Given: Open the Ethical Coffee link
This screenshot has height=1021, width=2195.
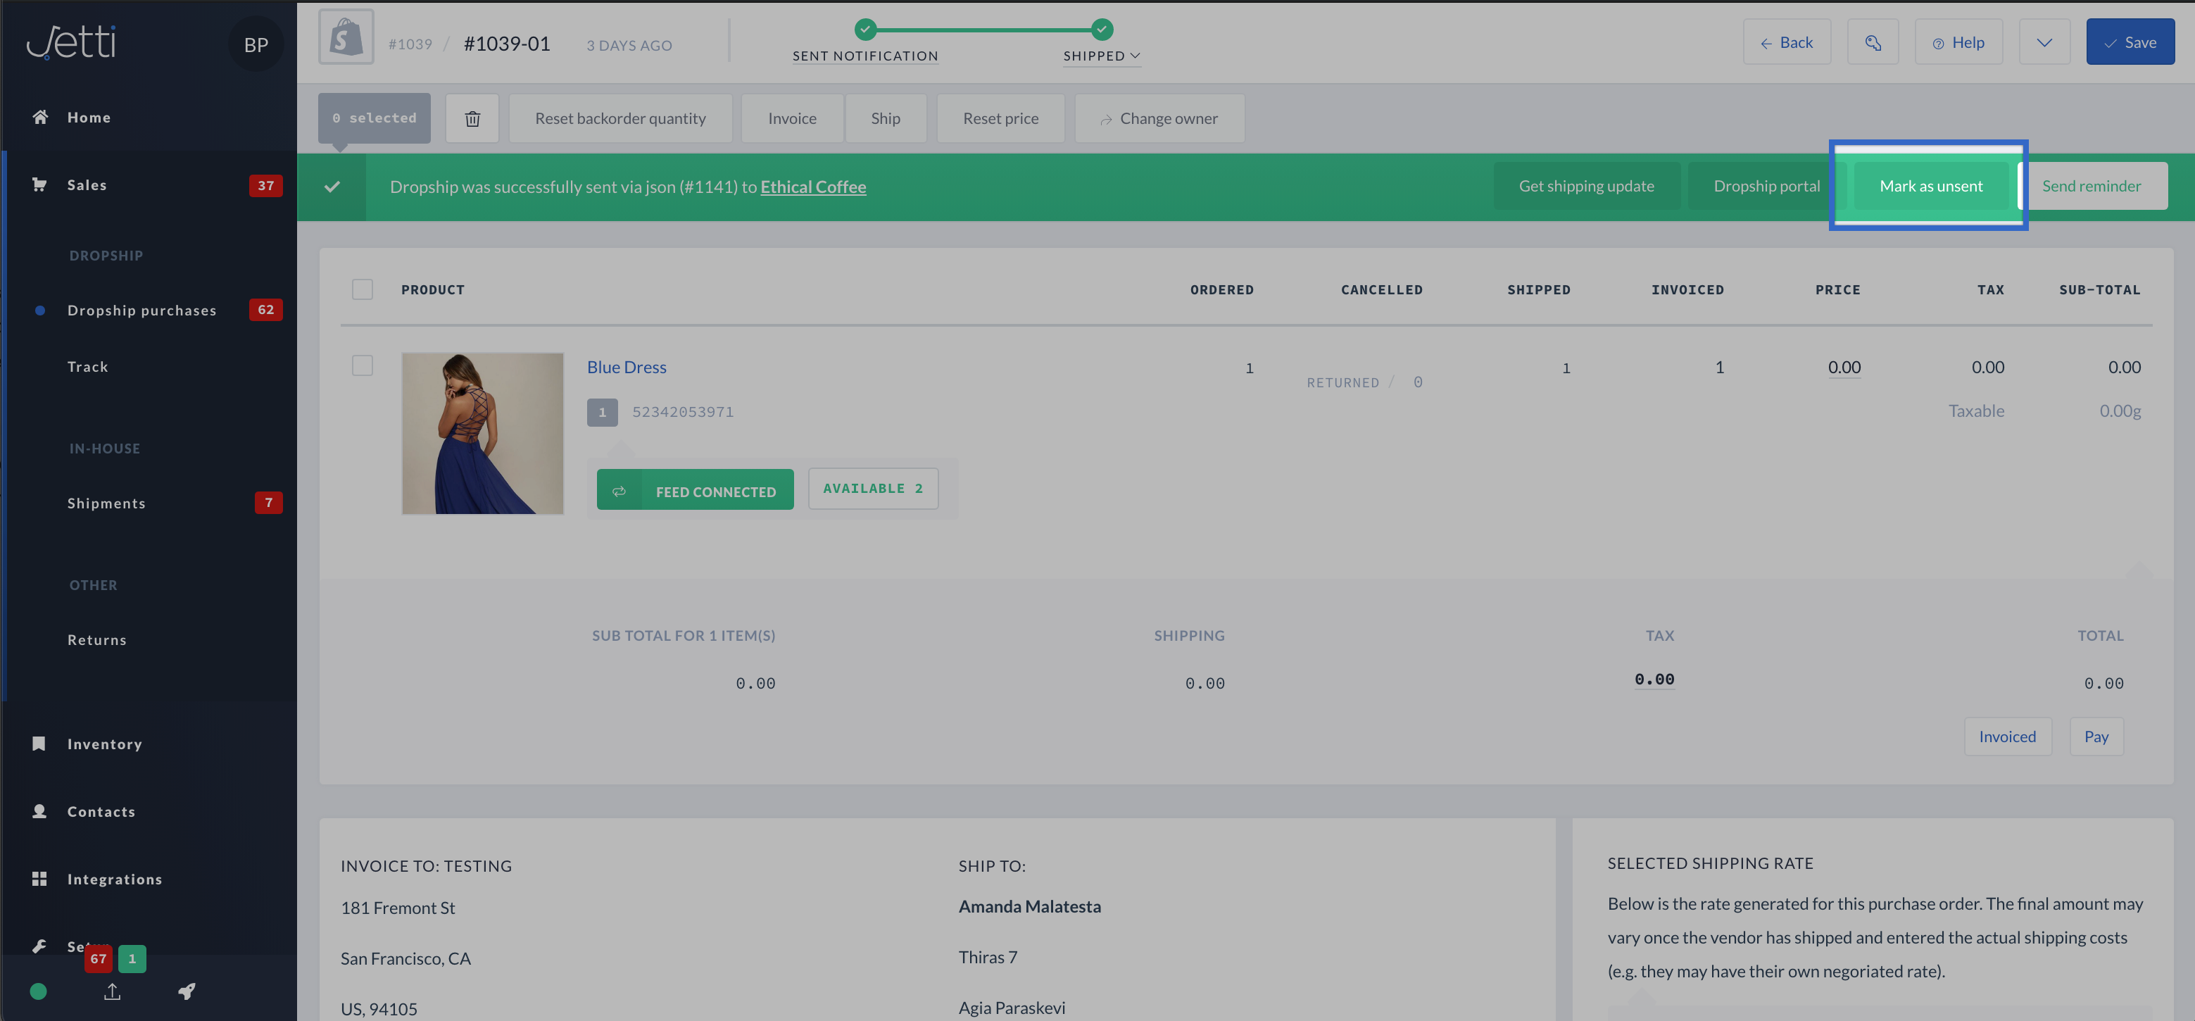Looking at the screenshot, I should pyautogui.click(x=813, y=187).
